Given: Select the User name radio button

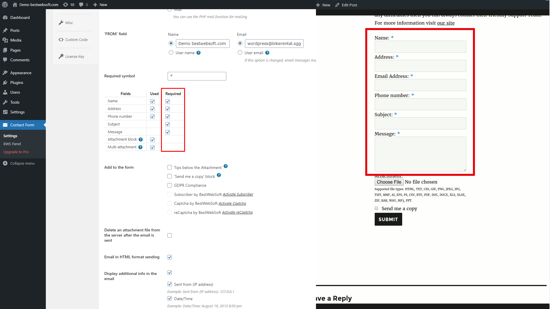Looking at the screenshot, I should [171, 53].
